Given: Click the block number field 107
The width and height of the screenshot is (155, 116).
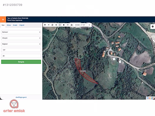Looking at the screenshot, I should coord(21,50).
